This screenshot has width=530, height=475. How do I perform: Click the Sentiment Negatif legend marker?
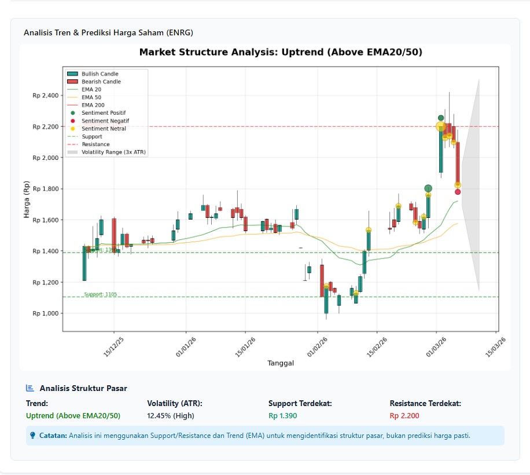73,121
